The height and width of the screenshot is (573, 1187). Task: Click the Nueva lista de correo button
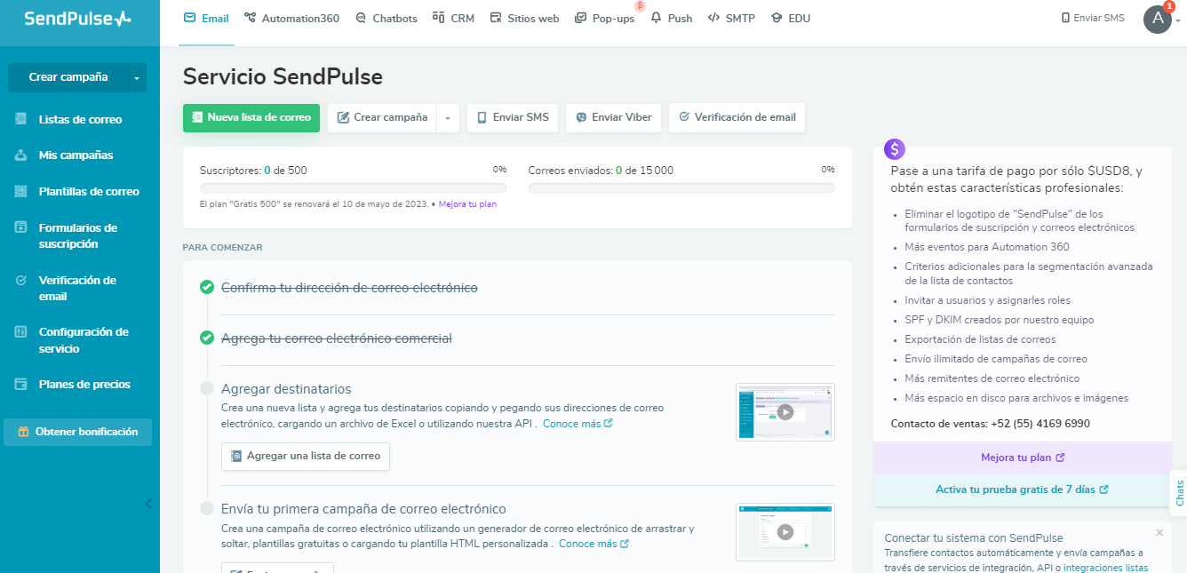point(251,117)
